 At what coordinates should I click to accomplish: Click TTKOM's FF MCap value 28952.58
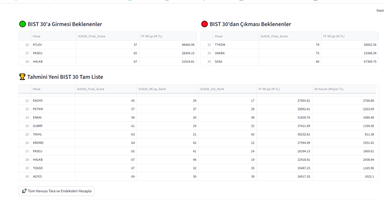click(x=350, y=45)
